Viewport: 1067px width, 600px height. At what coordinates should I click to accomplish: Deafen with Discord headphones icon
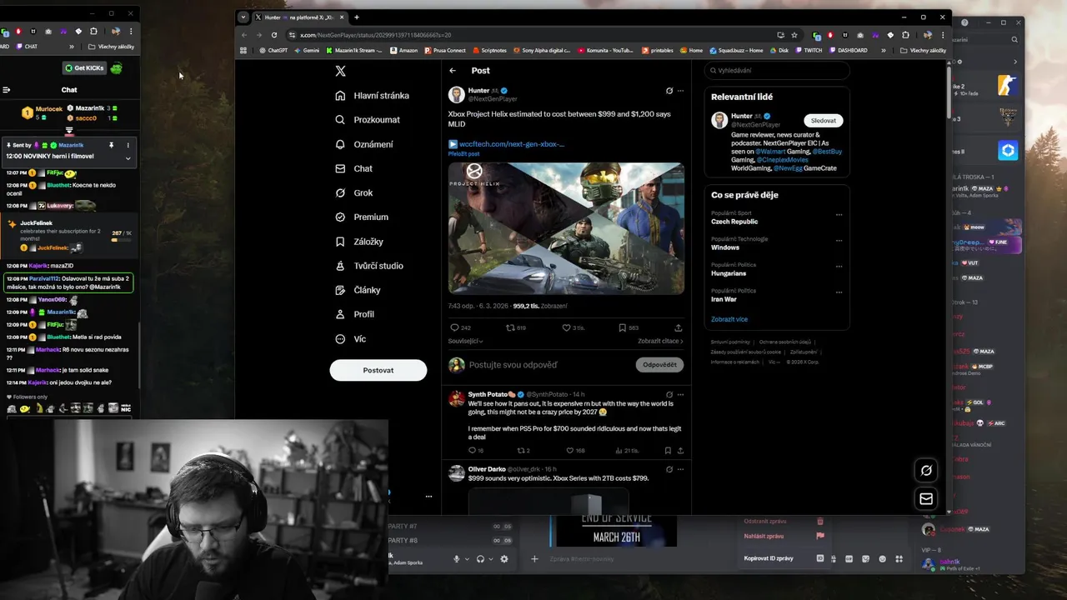click(480, 559)
